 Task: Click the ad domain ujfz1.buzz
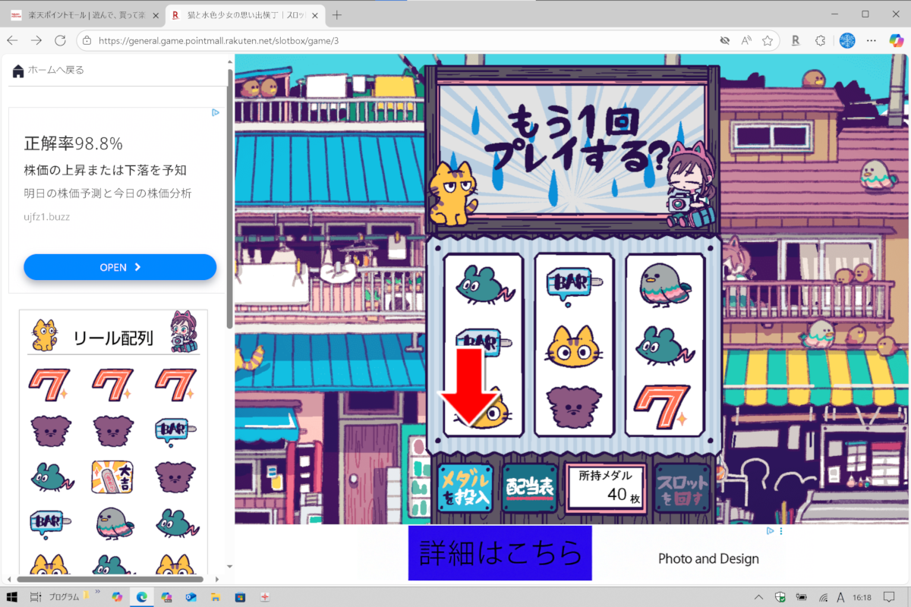tap(47, 217)
